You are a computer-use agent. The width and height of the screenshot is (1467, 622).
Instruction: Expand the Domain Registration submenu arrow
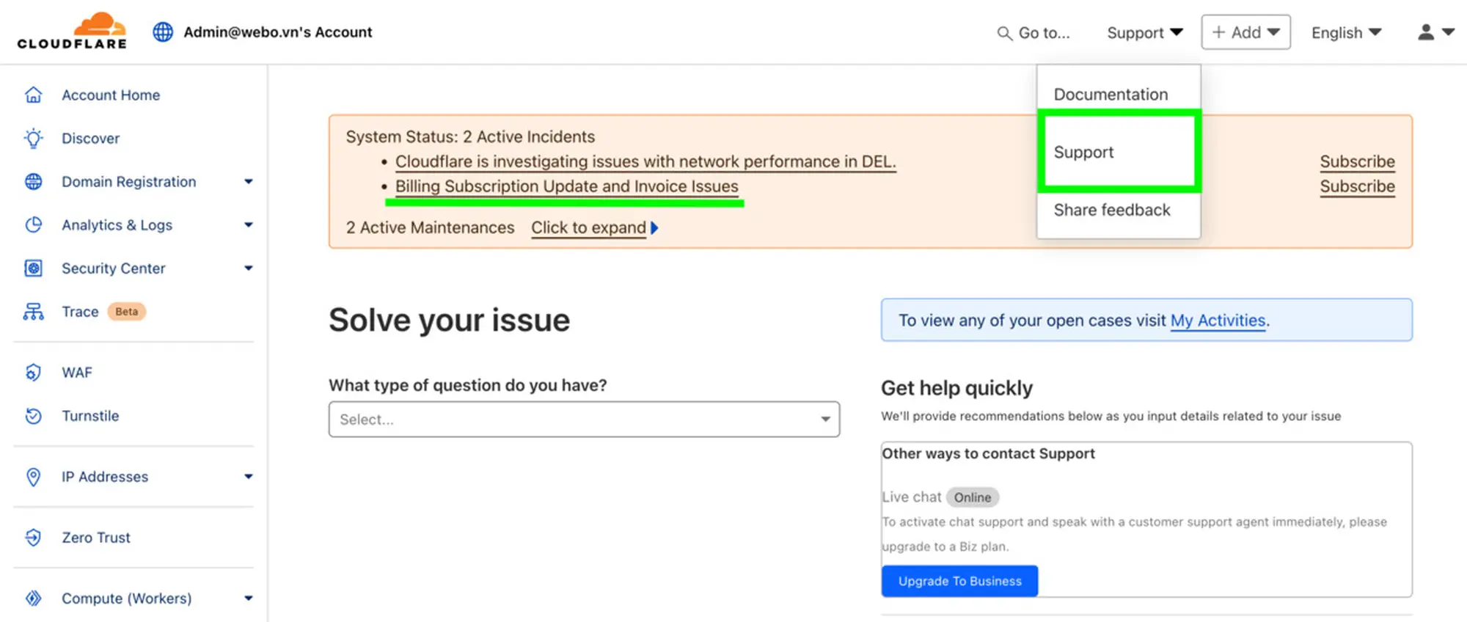point(249,181)
